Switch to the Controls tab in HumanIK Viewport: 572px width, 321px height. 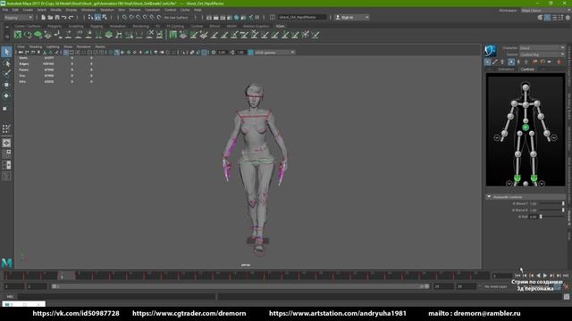pos(527,69)
